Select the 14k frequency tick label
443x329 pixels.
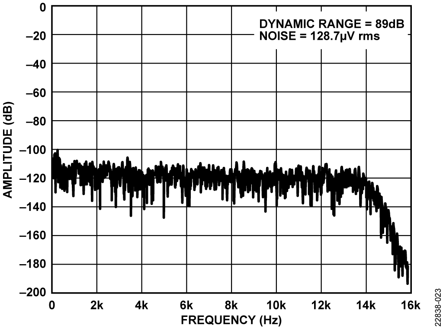pos(366,305)
